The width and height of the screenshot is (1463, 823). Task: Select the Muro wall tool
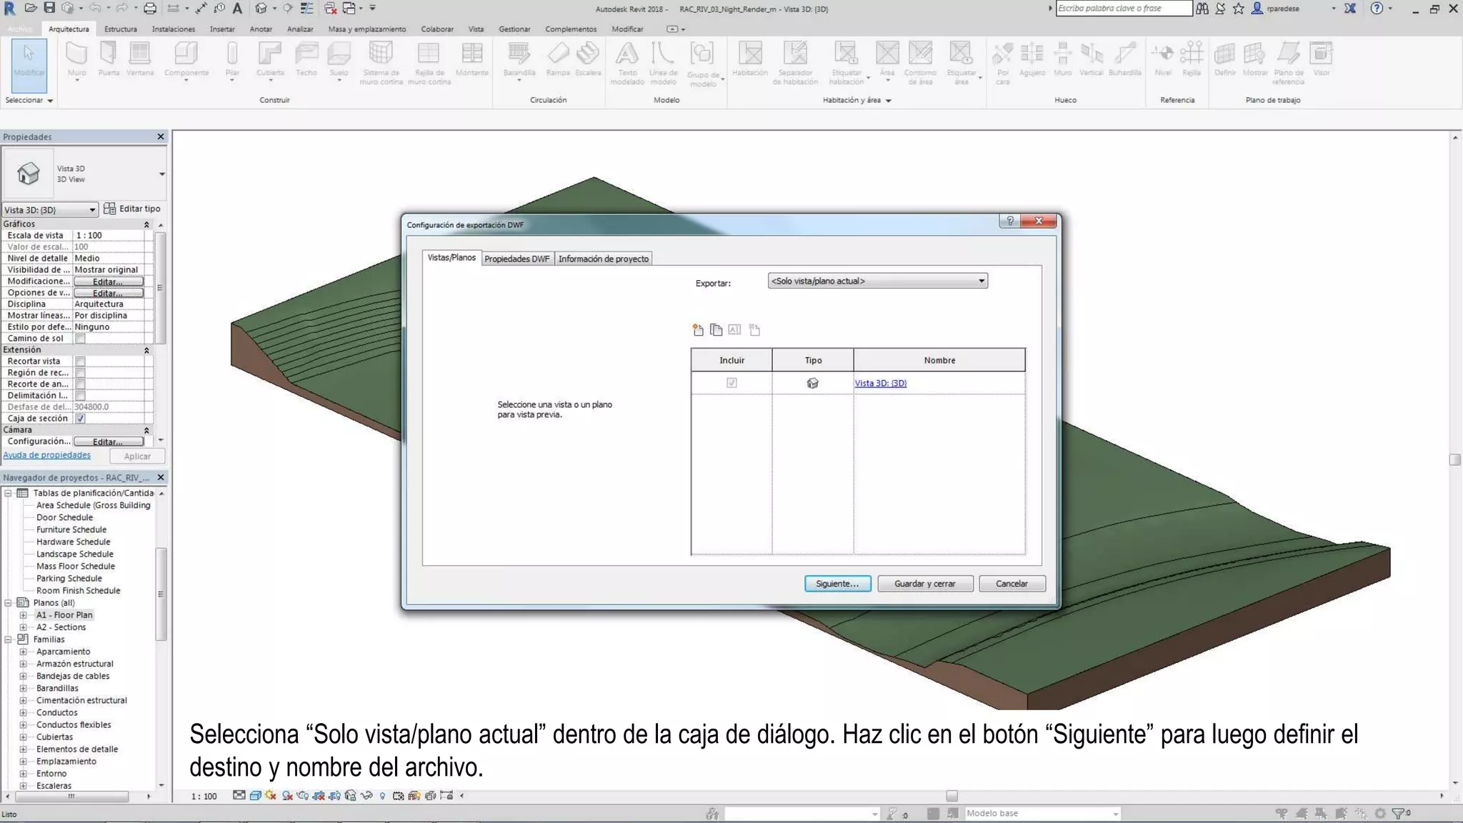(x=76, y=59)
